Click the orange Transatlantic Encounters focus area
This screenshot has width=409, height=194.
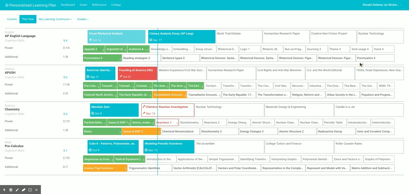(x=170, y=95)
